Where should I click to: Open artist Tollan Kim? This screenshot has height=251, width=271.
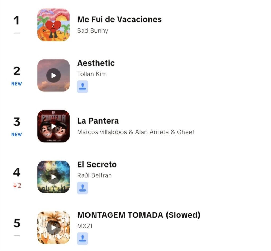click(92, 74)
